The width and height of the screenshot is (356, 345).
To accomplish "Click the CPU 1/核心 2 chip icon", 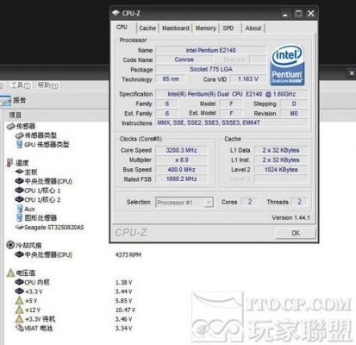I will 19,199.
